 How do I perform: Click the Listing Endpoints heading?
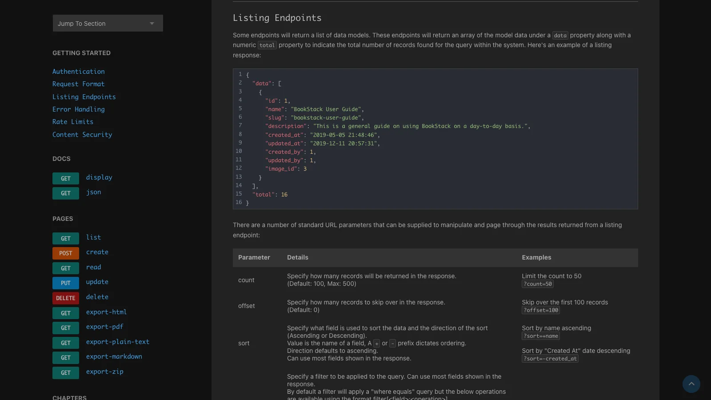tap(277, 18)
